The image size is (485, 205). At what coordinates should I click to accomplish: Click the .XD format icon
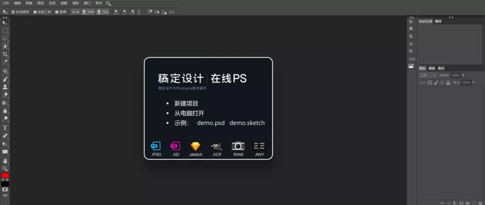click(x=175, y=146)
